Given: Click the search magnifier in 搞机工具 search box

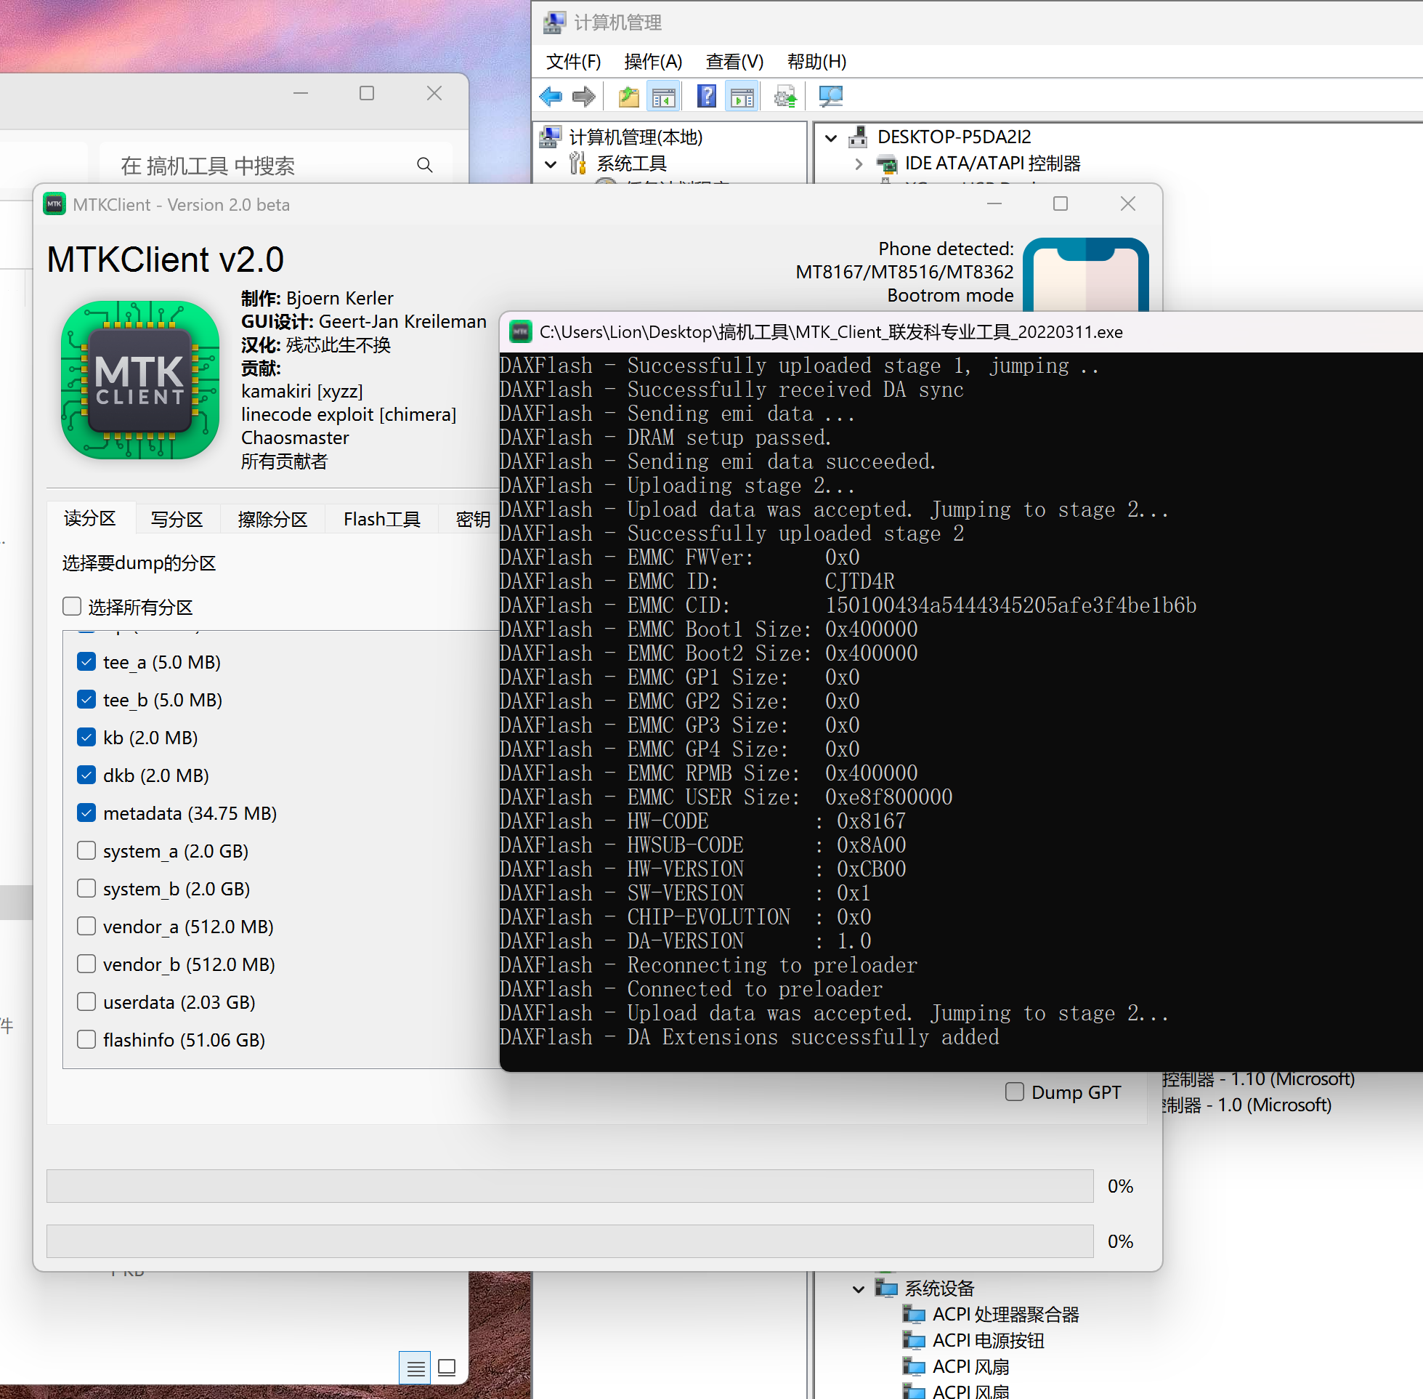Looking at the screenshot, I should click(424, 165).
